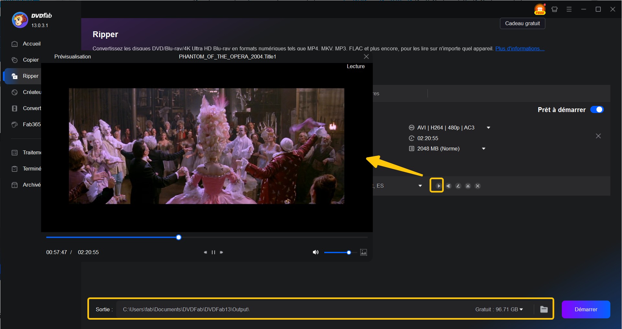Mute the preview audio speaker icon
This screenshot has height=329, width=622.
pos(316,252)
